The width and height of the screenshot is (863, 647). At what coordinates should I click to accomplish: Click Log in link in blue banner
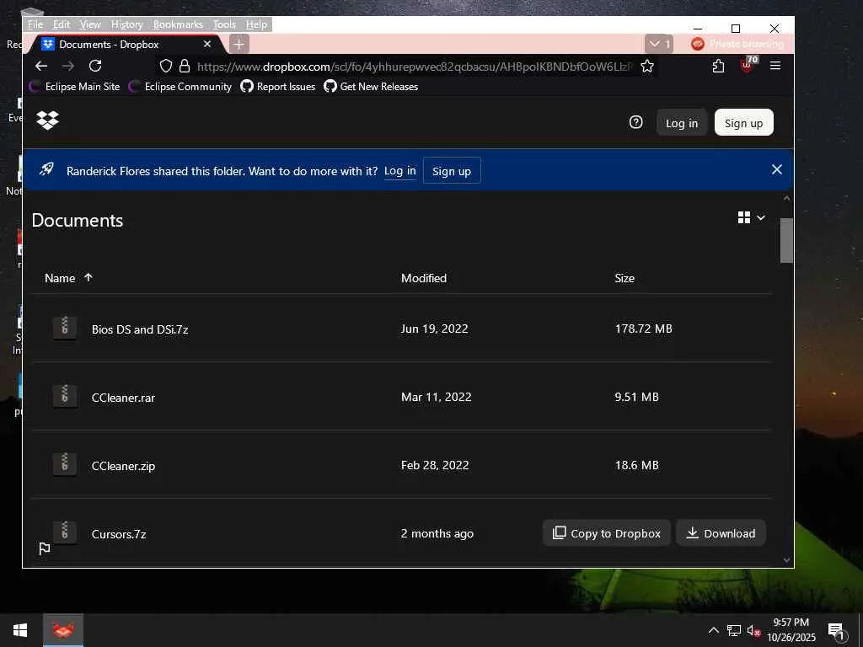tap(400, 171)
